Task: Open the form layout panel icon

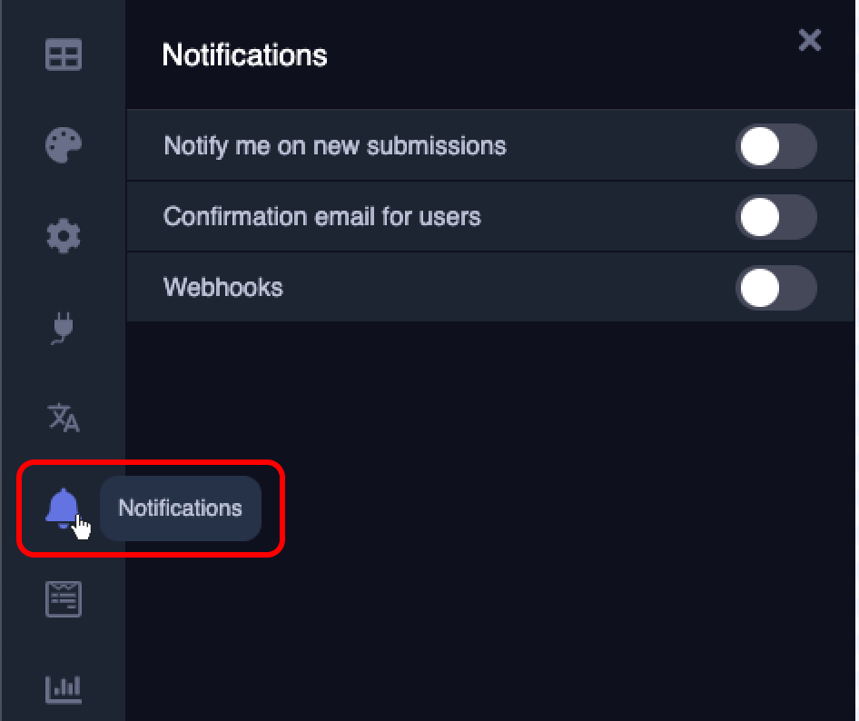Action: pos(63,54)
